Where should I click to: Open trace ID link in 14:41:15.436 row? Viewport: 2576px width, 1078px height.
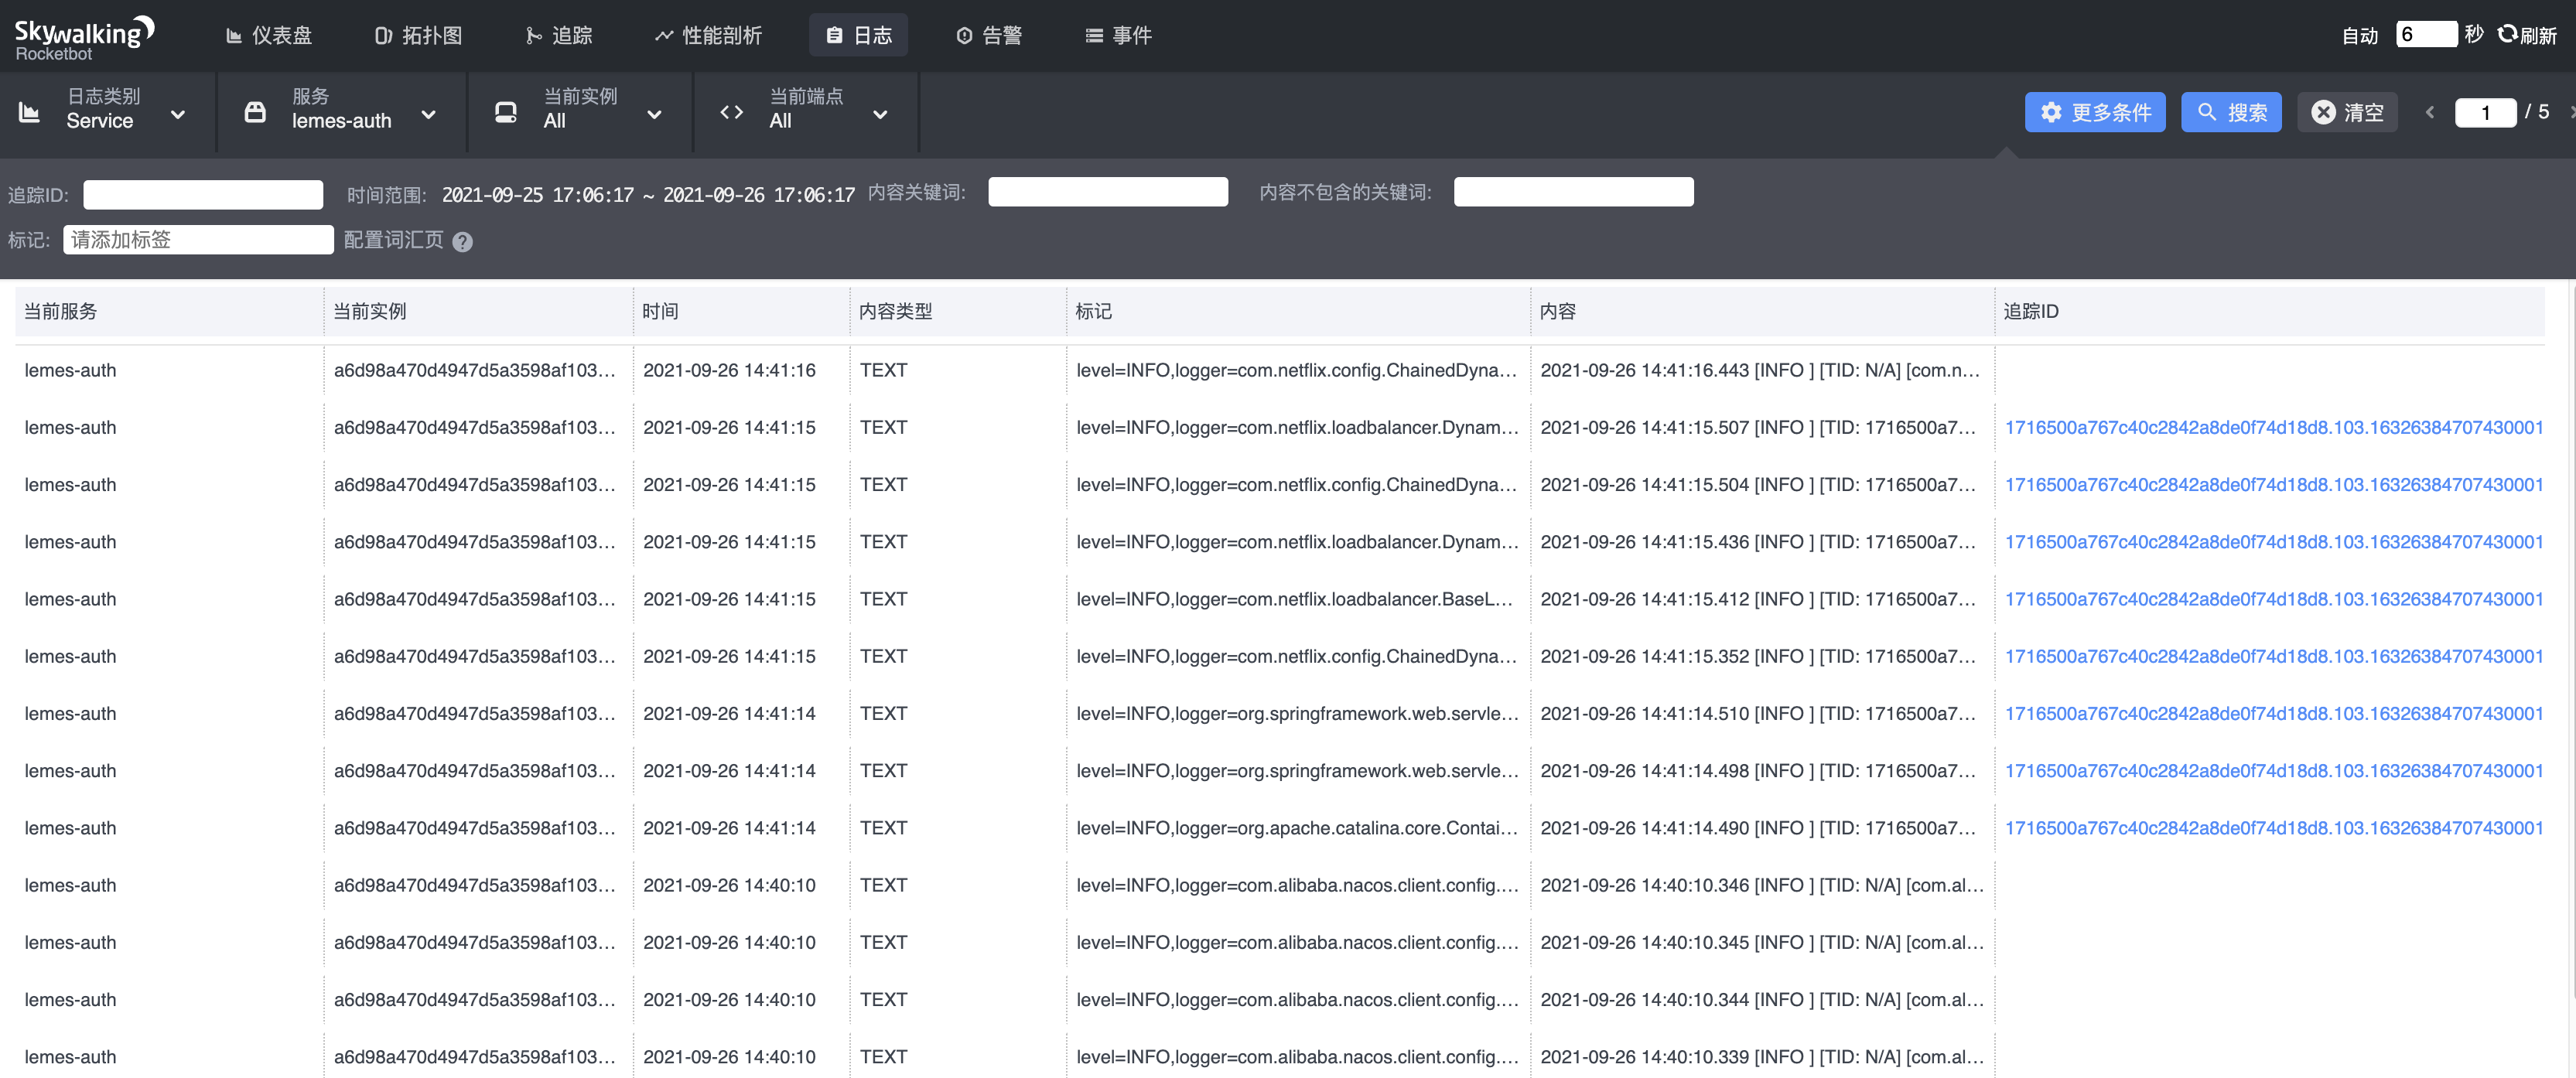pyautogui.click(x=2273, y=542)
